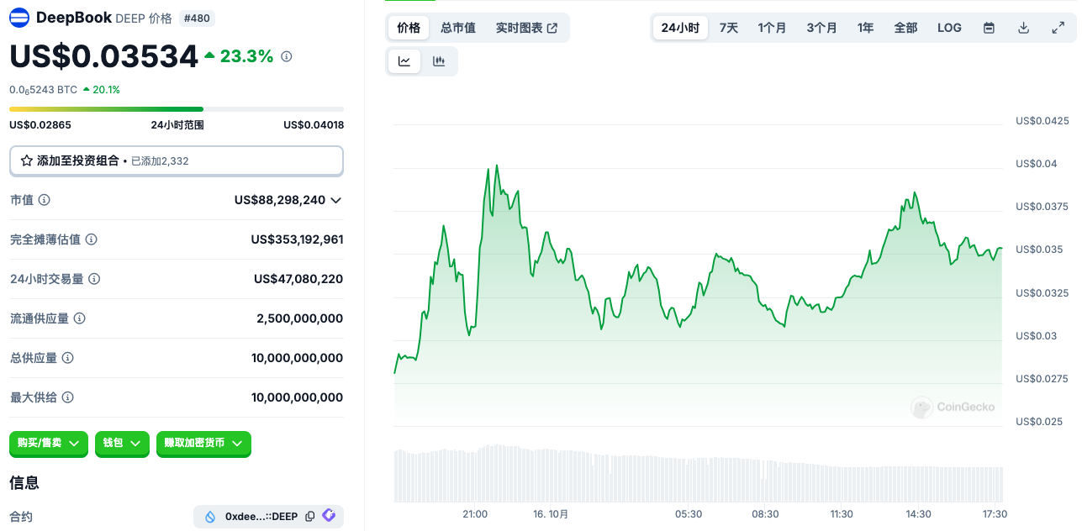Image resolution: width=1082 pixels, height=531 pixels.
Task: Click the 20.1% BTC change value
Action: (106, 90)
